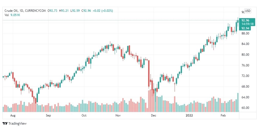Click the large red late-November crash candle
The height and width of the screenshot is (128, 259).
pyautogui.click(x=149, y=73)
